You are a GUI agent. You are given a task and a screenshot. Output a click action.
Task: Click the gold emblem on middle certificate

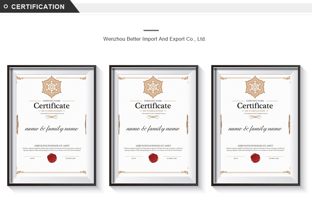click(x=153, y=87)
